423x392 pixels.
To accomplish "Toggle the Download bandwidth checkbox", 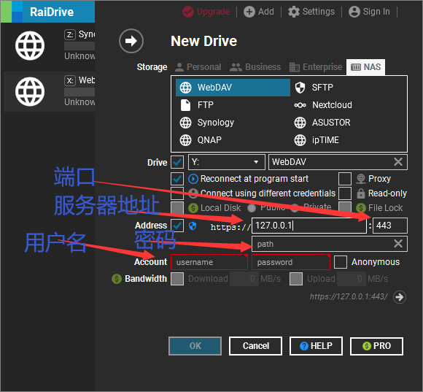I will (x=177, y=279).
